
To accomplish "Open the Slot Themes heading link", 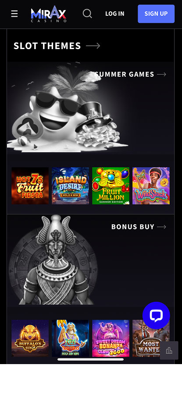I will click(x=47, y=46).
